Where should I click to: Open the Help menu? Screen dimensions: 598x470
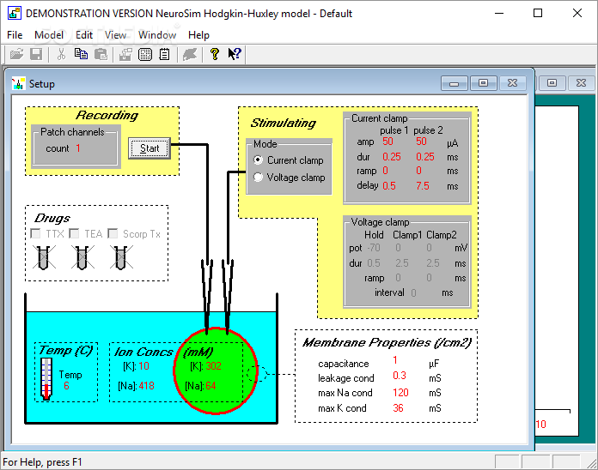(198, 35)
